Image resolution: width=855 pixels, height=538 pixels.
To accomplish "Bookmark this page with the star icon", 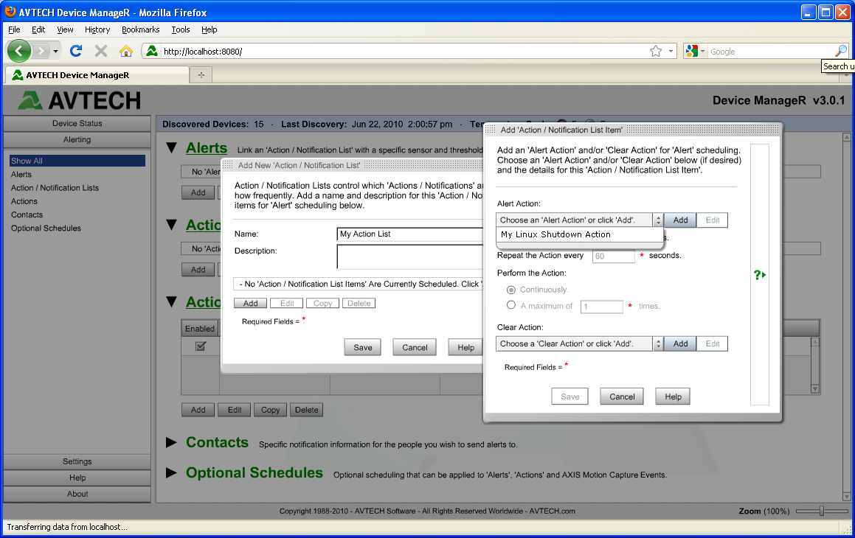I will 655,51.
